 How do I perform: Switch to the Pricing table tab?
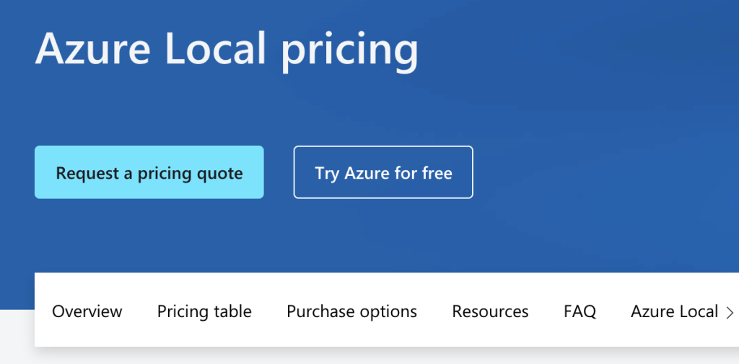coord(204,311)
